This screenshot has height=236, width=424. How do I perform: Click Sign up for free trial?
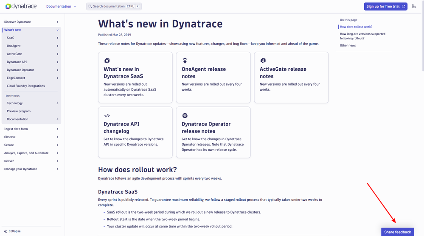(385, 6)
